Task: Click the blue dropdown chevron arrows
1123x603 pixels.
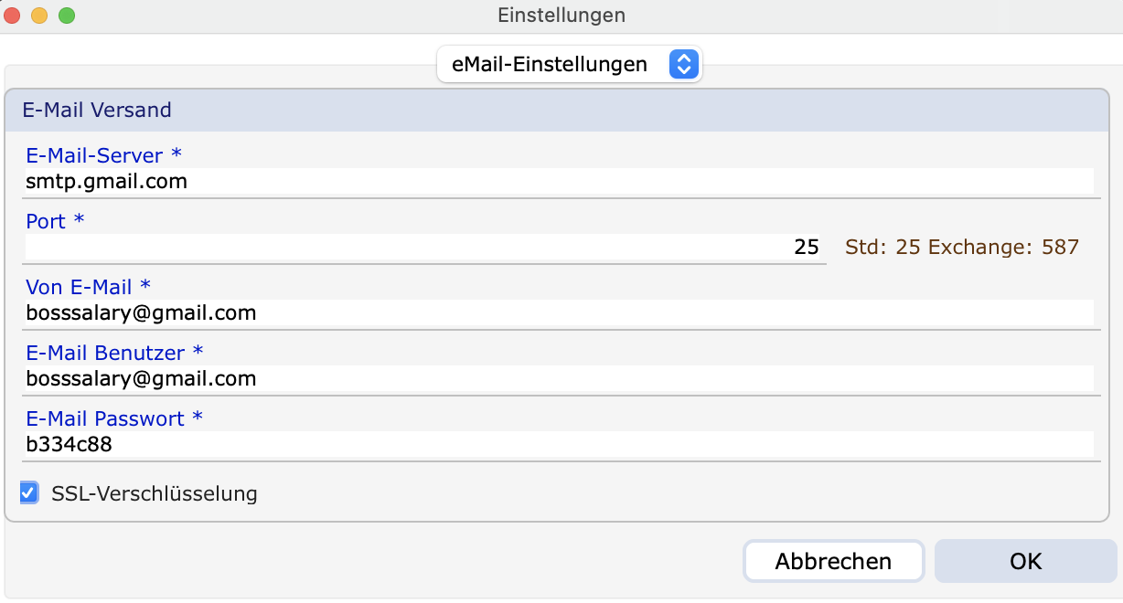Action: click(684, 64)
